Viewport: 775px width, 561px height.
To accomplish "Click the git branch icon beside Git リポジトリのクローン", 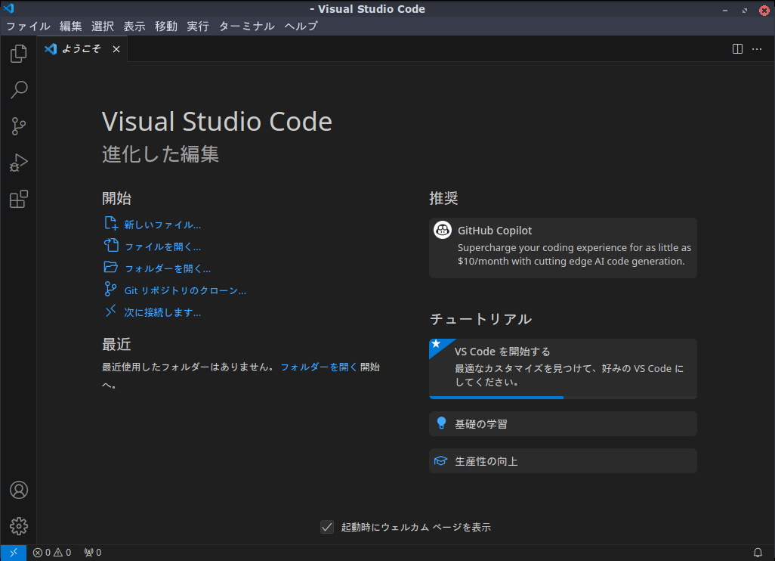I will 111,289.
